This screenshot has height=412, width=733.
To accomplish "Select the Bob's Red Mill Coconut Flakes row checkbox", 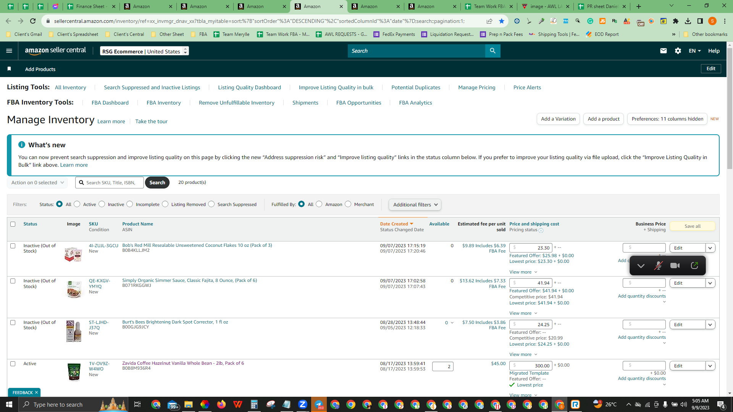I will coord(13,246).
